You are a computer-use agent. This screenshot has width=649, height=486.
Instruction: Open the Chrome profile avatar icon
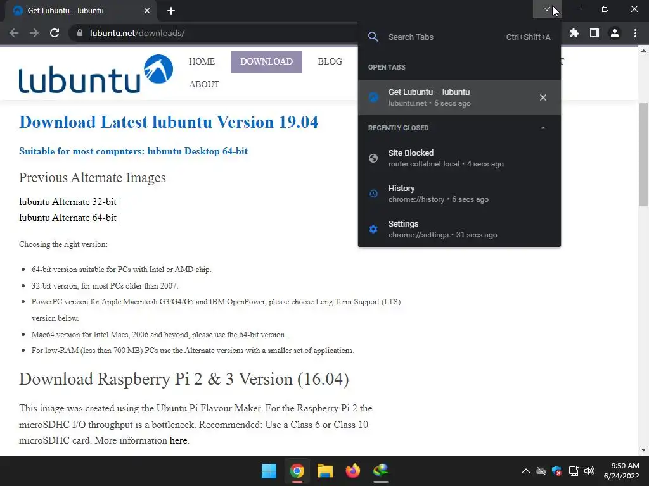click(x=615, y=33)
